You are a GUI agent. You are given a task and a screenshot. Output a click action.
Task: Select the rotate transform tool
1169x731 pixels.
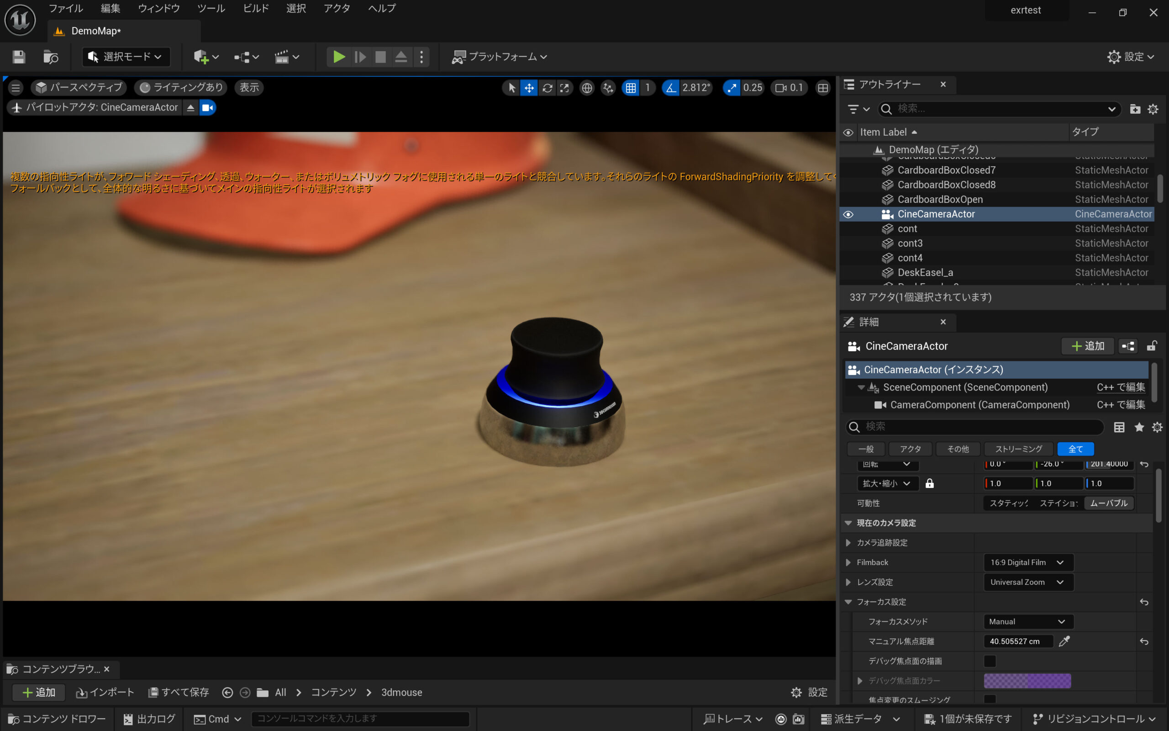tap(548, 88)
